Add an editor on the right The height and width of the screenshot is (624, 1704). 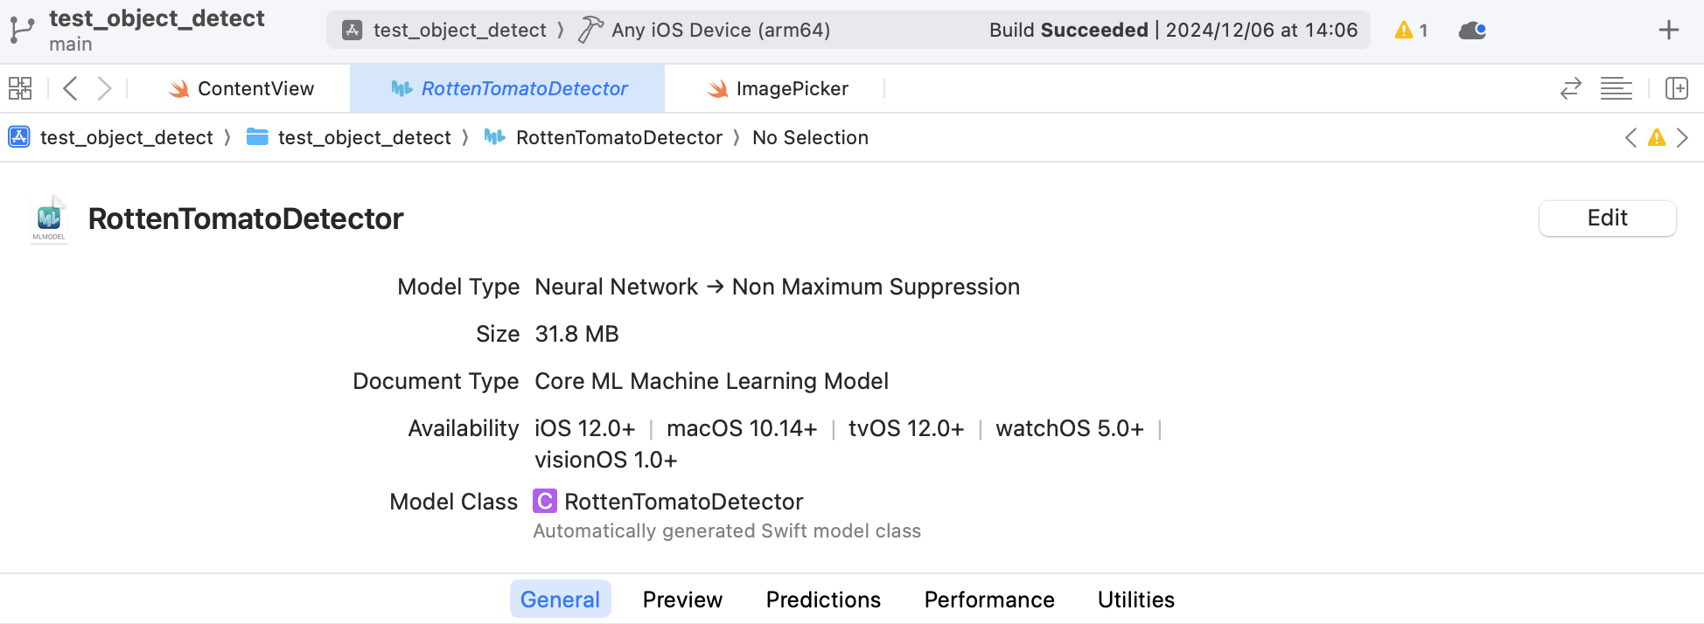[1676, 88]
